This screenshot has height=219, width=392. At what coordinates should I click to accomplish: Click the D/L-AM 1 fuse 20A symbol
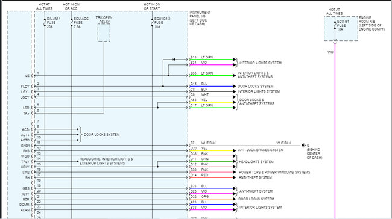[45, 22]
